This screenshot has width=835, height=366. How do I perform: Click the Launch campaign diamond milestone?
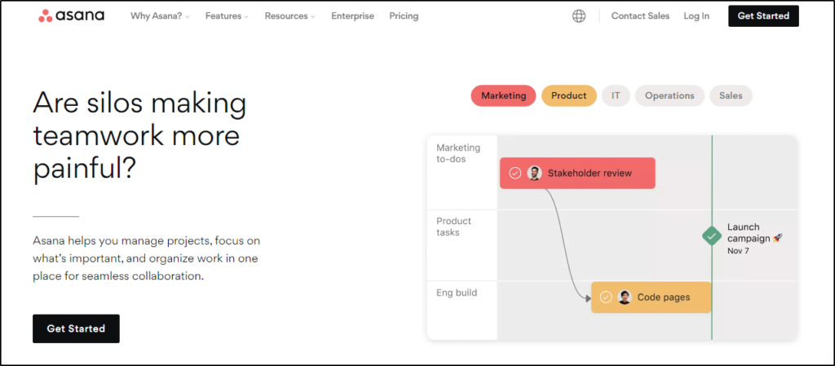[x=712, y=236]
